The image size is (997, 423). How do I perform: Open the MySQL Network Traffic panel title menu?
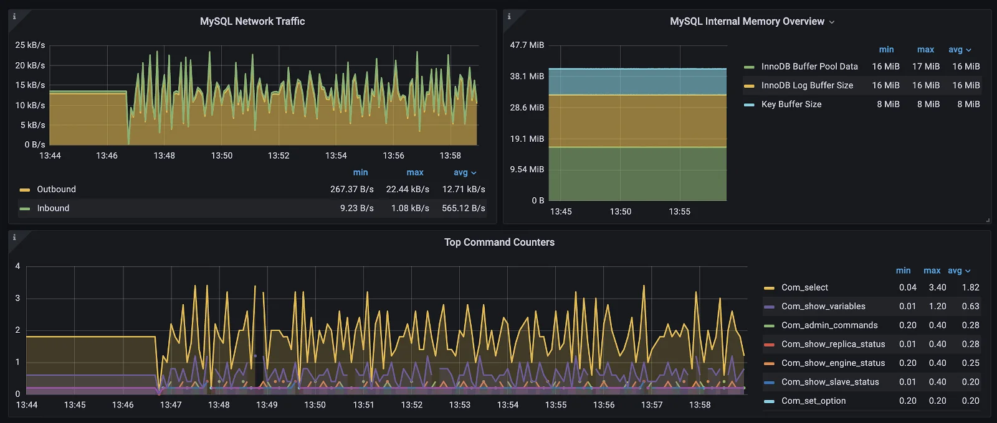pyautogui.click(x=252, y=21)
